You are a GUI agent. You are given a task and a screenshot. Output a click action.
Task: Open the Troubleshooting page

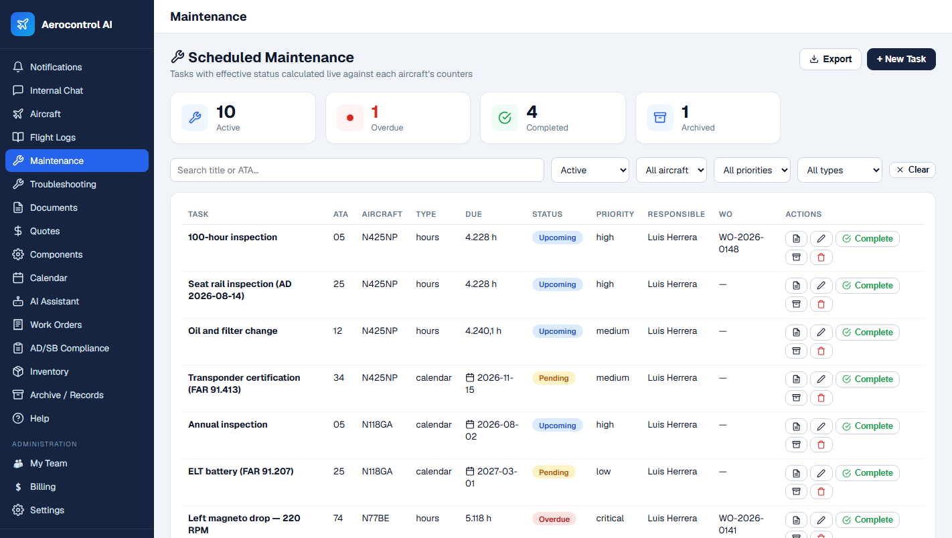point(77,184)
